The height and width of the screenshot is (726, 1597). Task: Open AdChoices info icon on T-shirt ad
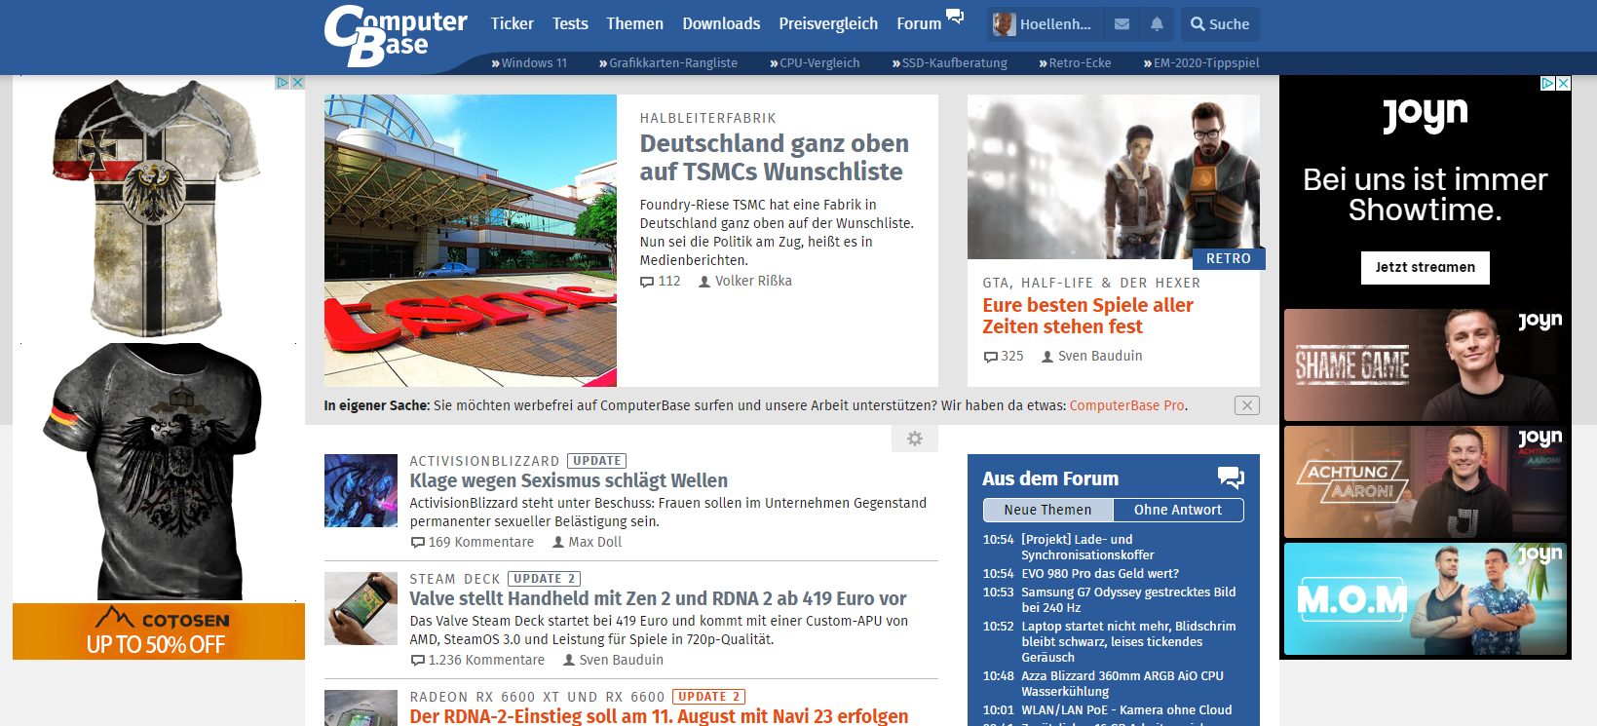tap(283, 83)
